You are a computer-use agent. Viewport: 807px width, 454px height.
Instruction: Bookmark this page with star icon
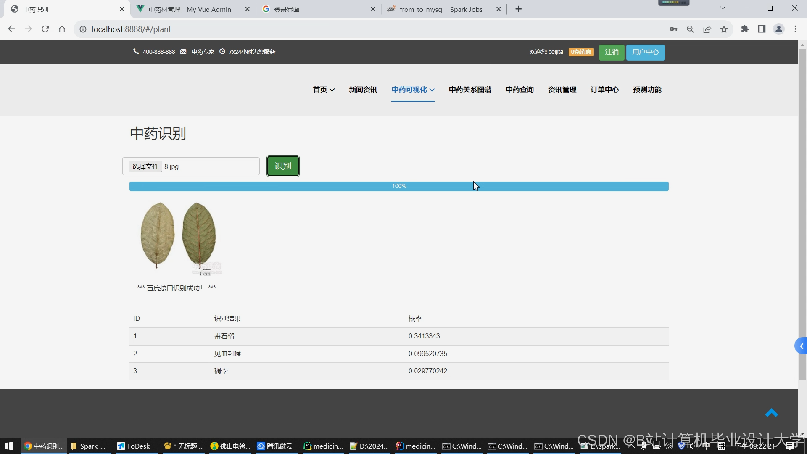coord(724,29)
